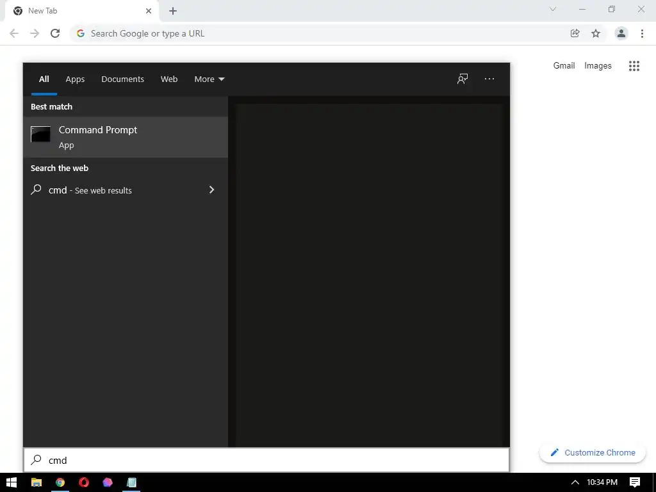Open the Google apps grid
Image resolution: width=656 pixels, height=492 pixels.
[x=634, y=66]
